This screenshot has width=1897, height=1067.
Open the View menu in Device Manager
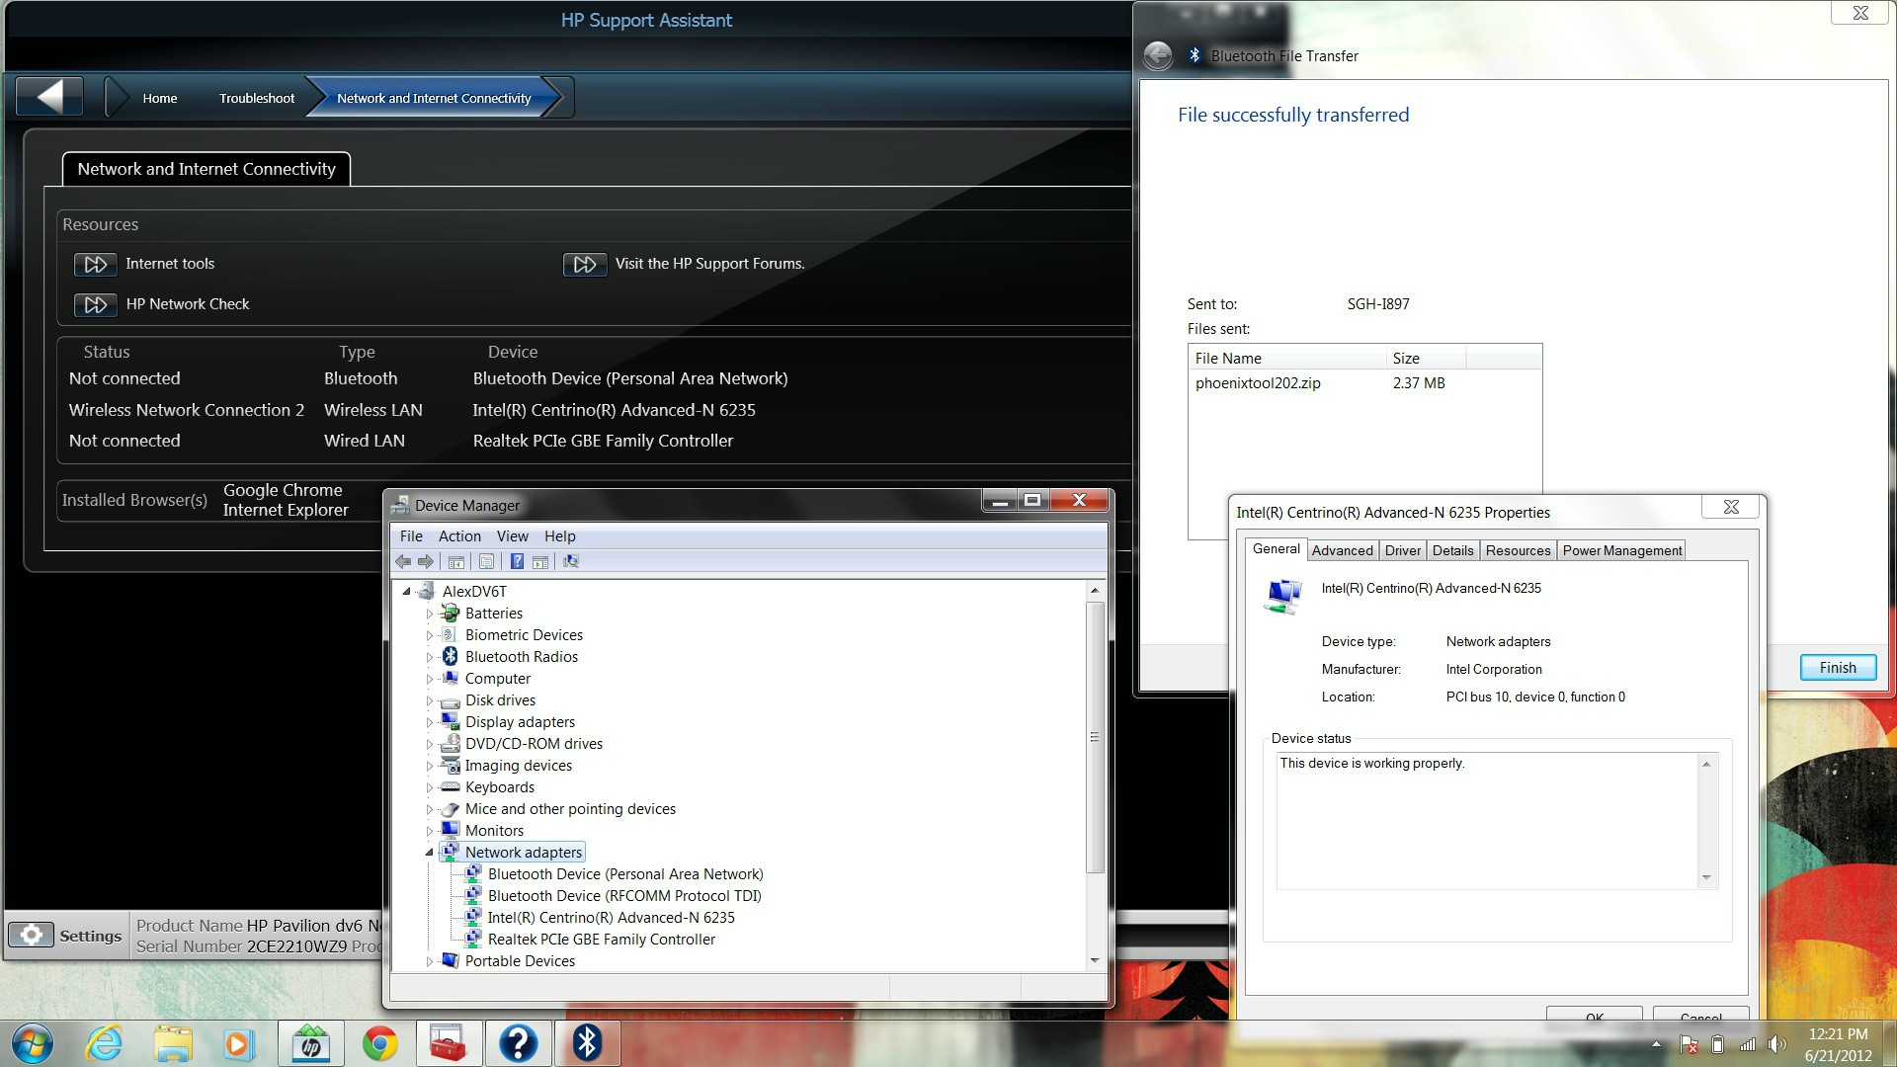coord(512,535)
